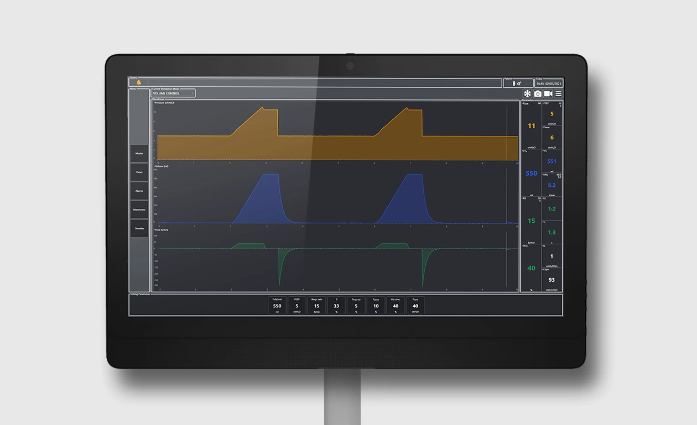Select the Ti value 1.3 tile
697x425 pixels.
[x=552, y=232]
